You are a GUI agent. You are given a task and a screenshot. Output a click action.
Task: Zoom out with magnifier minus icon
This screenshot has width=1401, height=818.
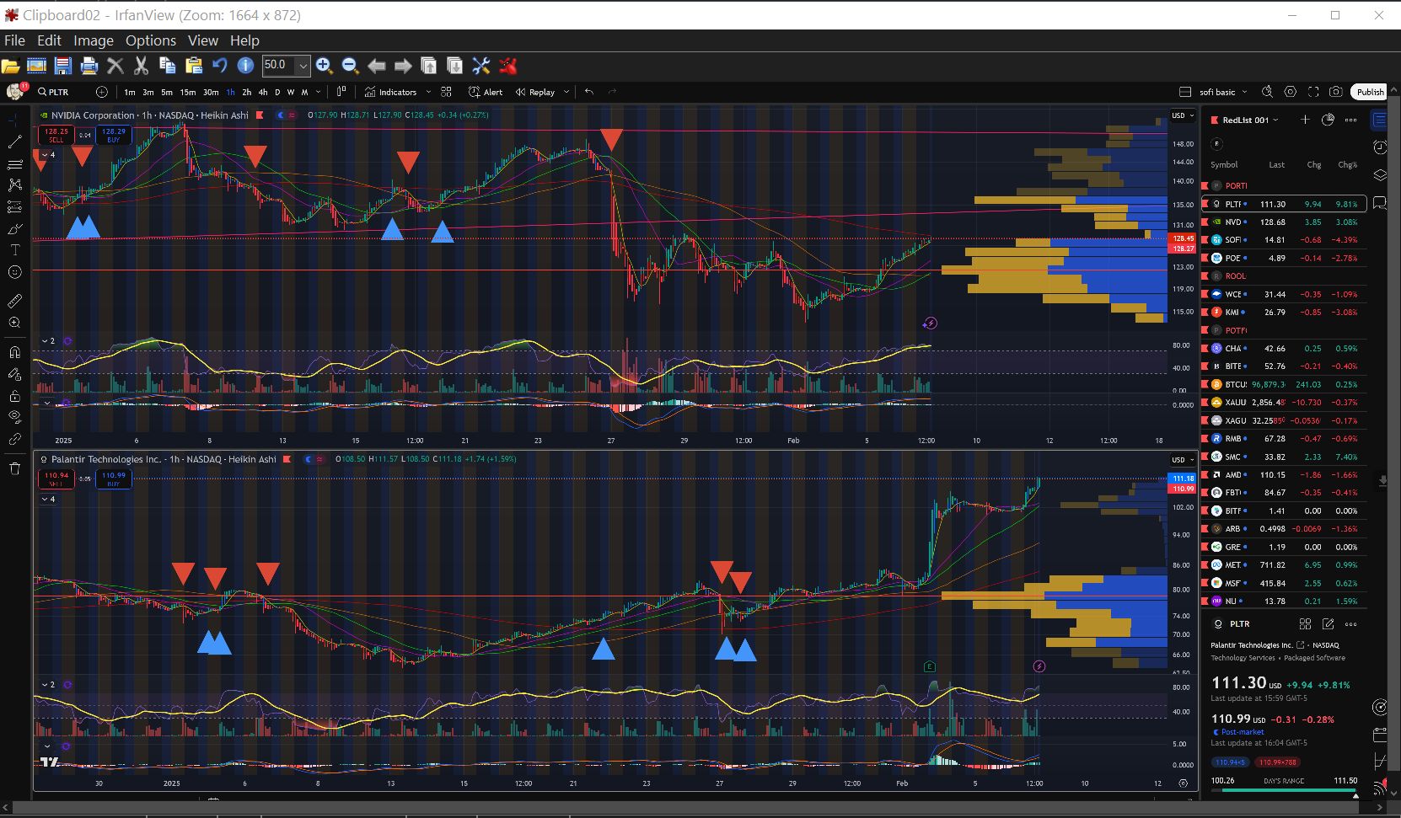(351, 66)
